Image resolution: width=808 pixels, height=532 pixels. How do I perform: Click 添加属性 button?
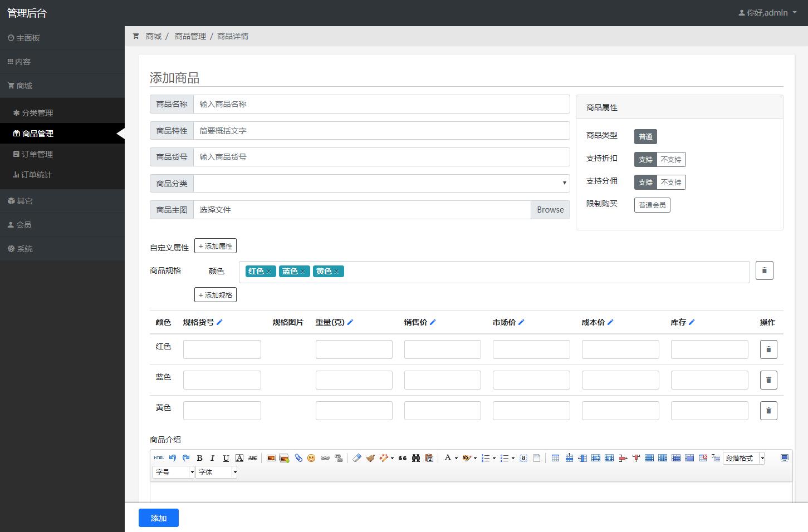(216, 246)
